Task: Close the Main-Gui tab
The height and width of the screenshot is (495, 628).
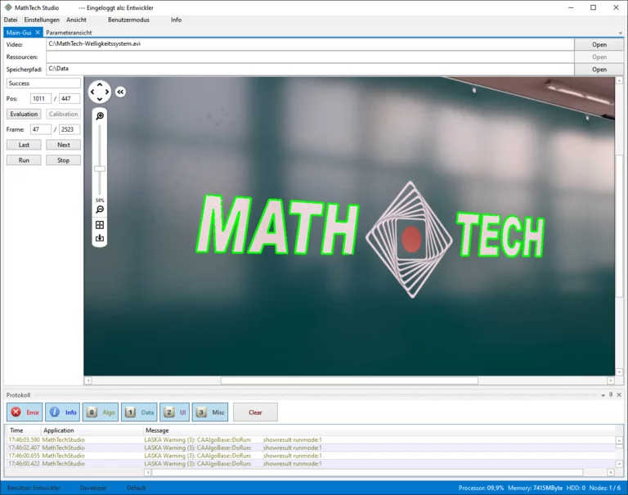Action: tap(38, 33)
